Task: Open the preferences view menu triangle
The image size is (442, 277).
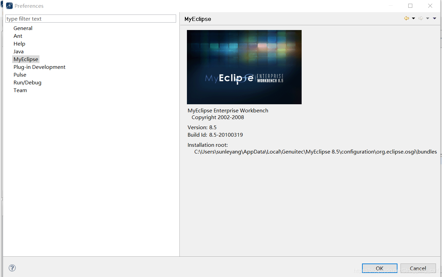Action: coord(435,19)
